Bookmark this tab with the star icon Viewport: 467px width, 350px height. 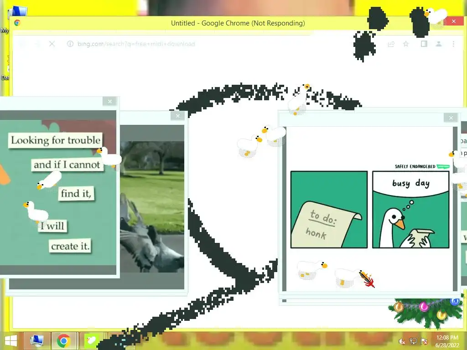pyautogui.click(x=406, y=44)
